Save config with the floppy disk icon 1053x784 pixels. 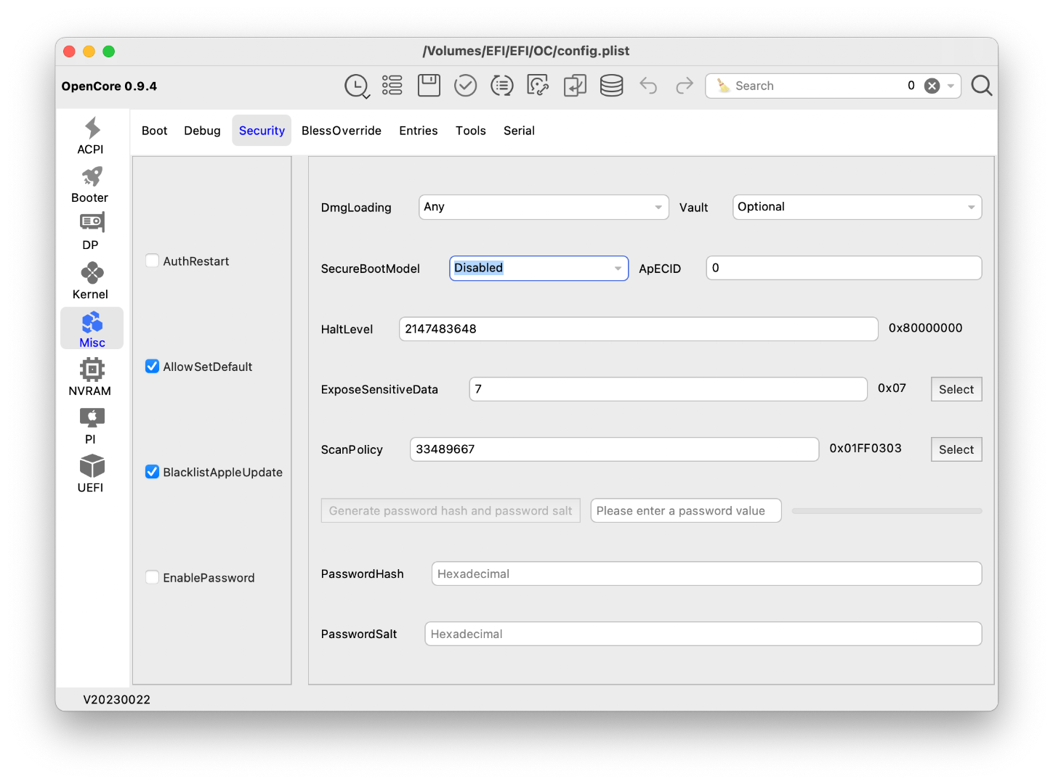tap(429, 86)
